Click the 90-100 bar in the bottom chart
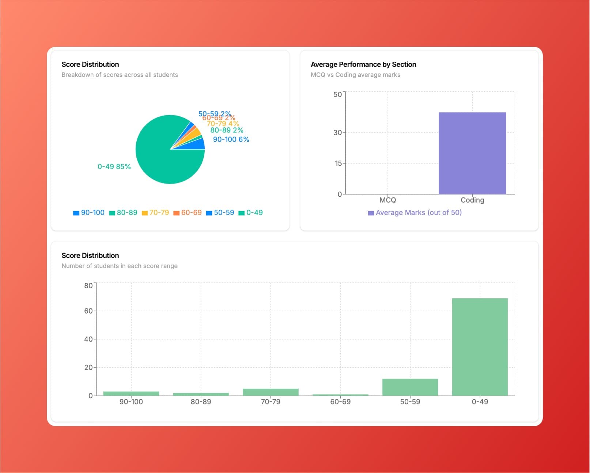Image resolution: width=590 pixels, height=473 pixels. coord(131,393)
